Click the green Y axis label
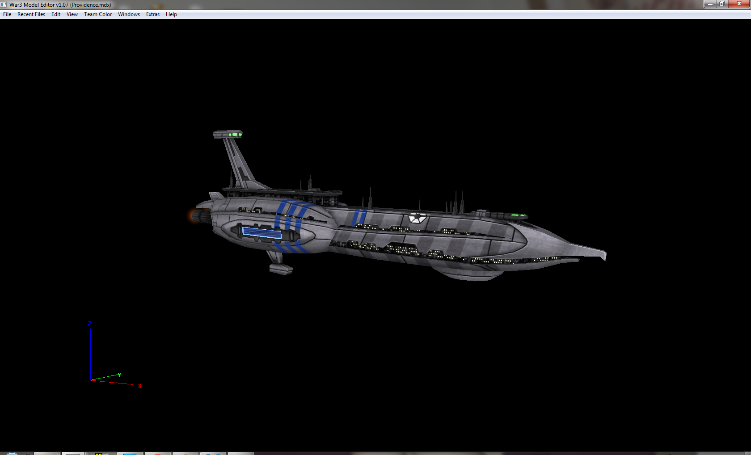 click(x=119, y=375)
